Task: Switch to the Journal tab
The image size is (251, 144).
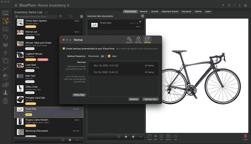Action: pyautogui.click(x=154, y=11)
